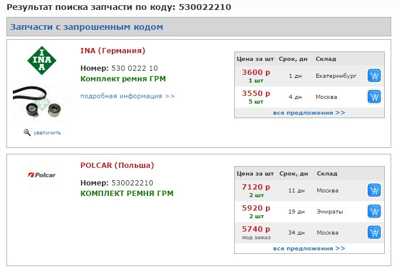Image resolution: width=400 pixels, height=272 pixels.
Task: Click the POLCAR КОМПЛЕКТ РЕМНЯ ГРМ name
Action: tap(127, 193)
